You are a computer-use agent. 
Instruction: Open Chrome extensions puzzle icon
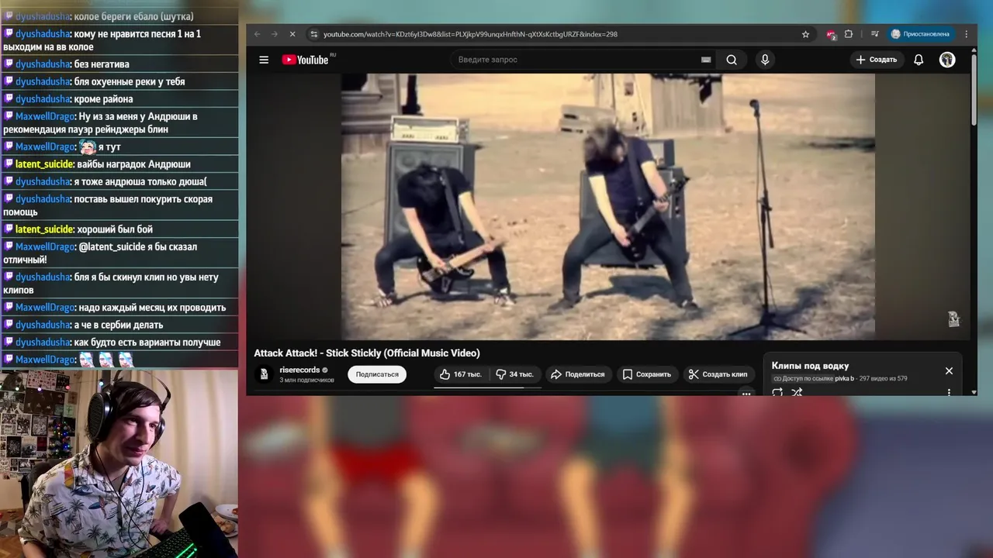point(849,34)
